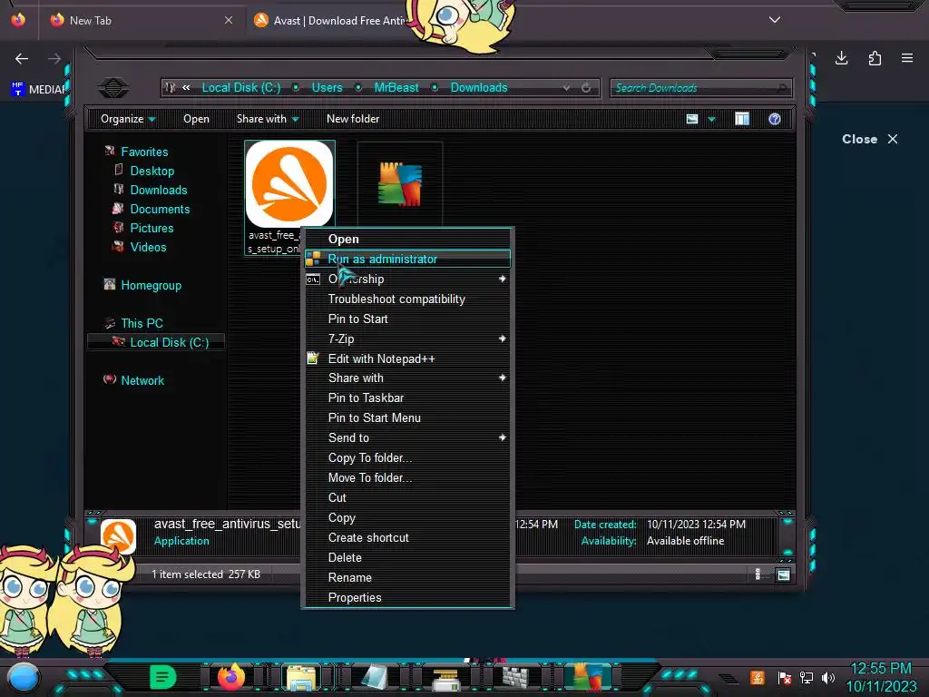Expand the 7-Zip submenu arrow

[x=503, y=339]
